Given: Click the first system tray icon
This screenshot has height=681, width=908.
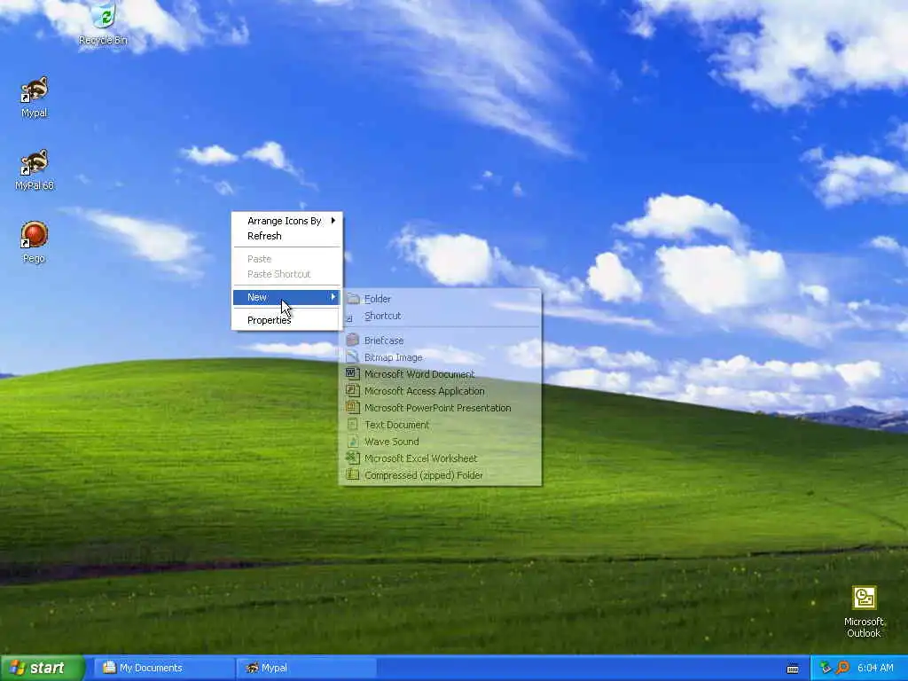Looking at the screenshot, I should click(x=826, y=668).
